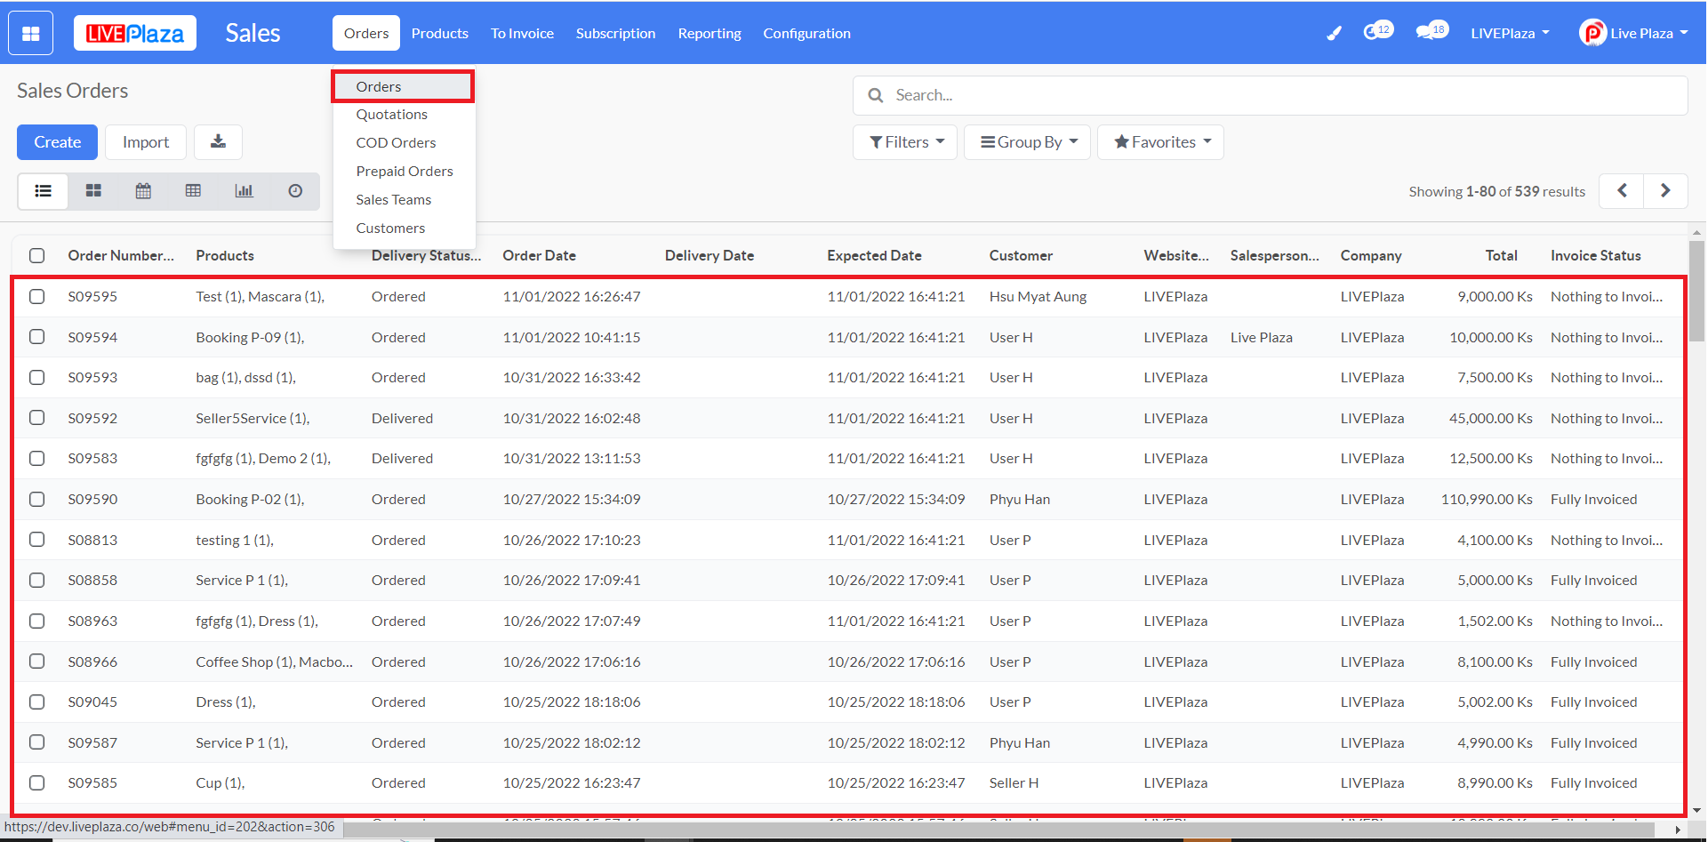1708x842 pixels.
Task: Click Delivered status of order S09583
Action: (402, 459)
